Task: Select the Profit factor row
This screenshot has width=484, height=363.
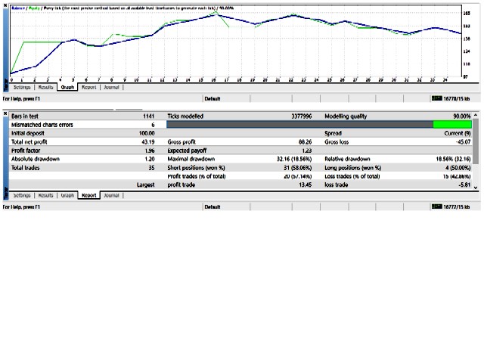Action: [83, 150]
